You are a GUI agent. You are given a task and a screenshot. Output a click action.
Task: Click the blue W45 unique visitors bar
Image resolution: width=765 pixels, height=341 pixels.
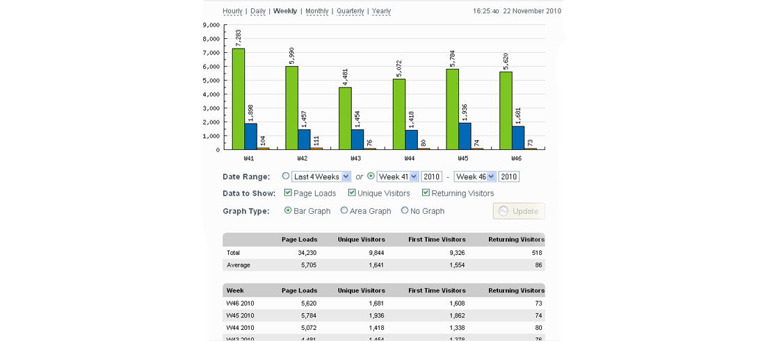(464, 136)
